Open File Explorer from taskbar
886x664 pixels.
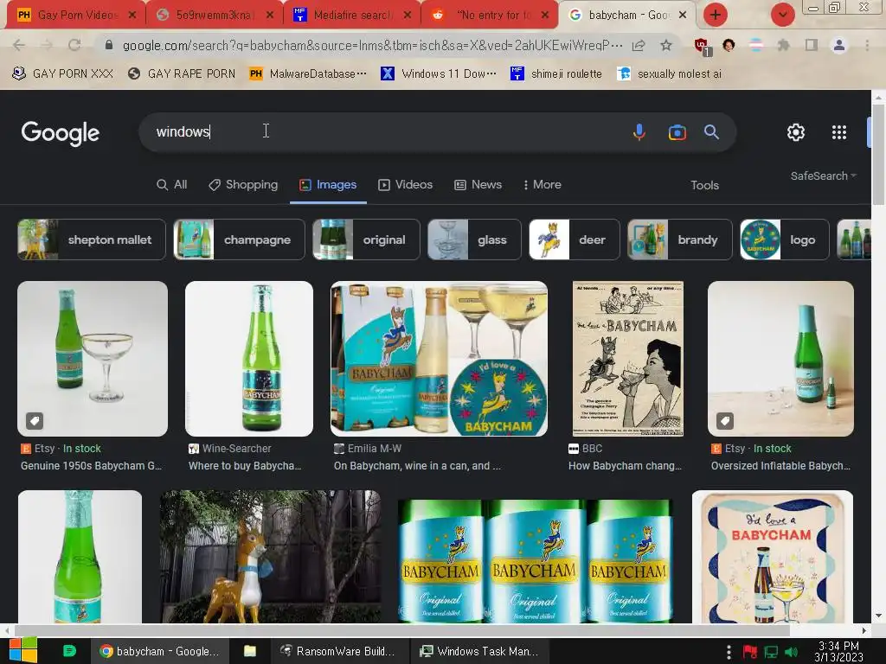point(250,651)
